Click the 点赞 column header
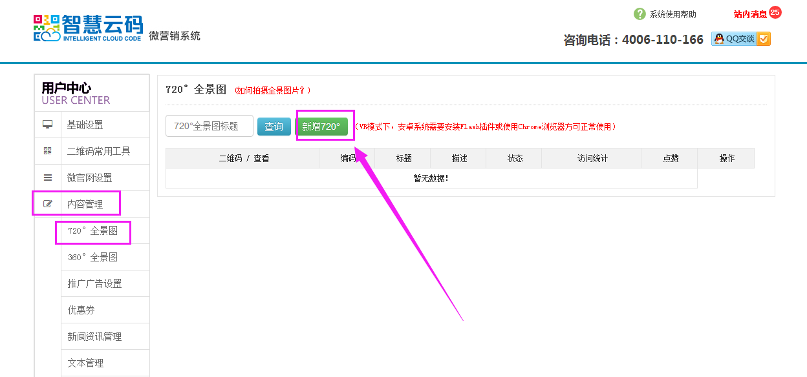This screenshot has width=807, height=377. [x=671, y=158]
